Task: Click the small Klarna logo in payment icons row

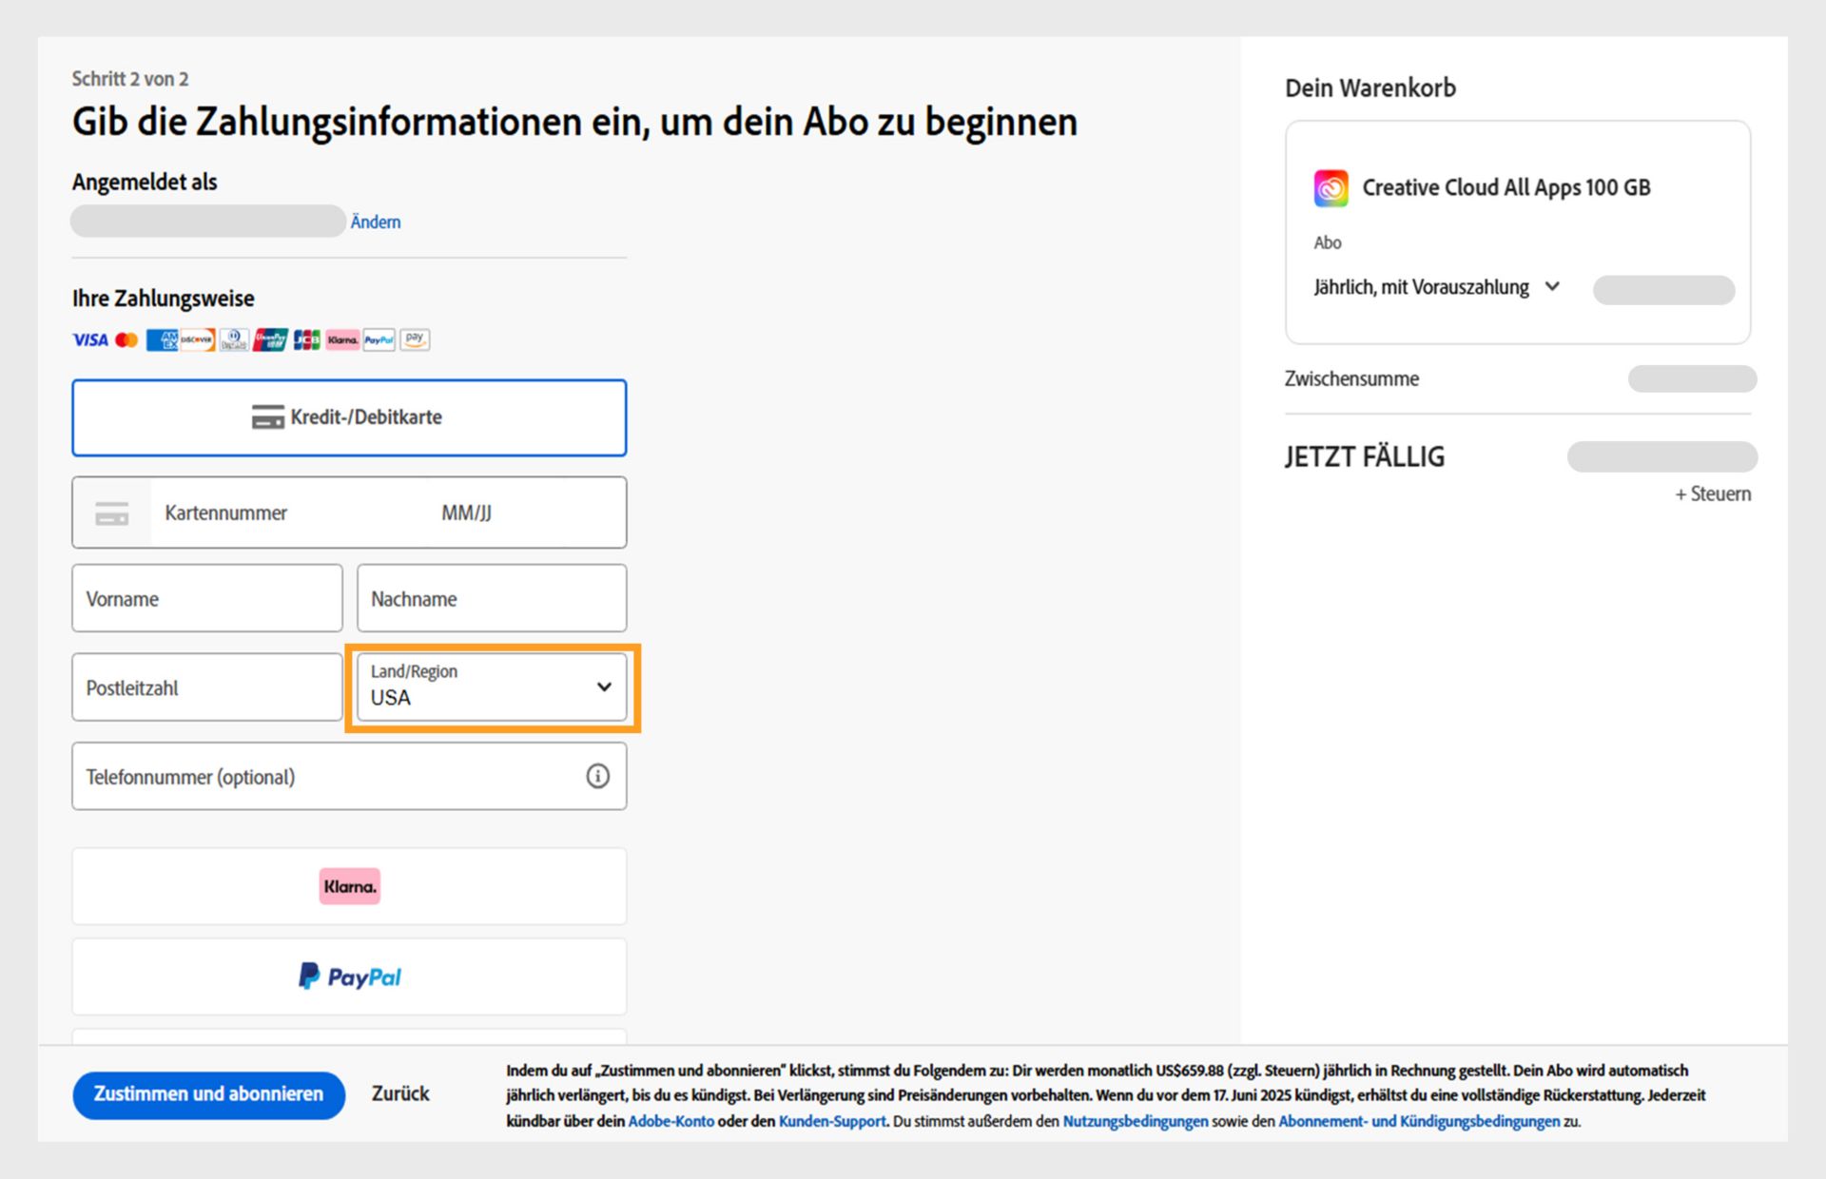Action: (x=342, y=339)
